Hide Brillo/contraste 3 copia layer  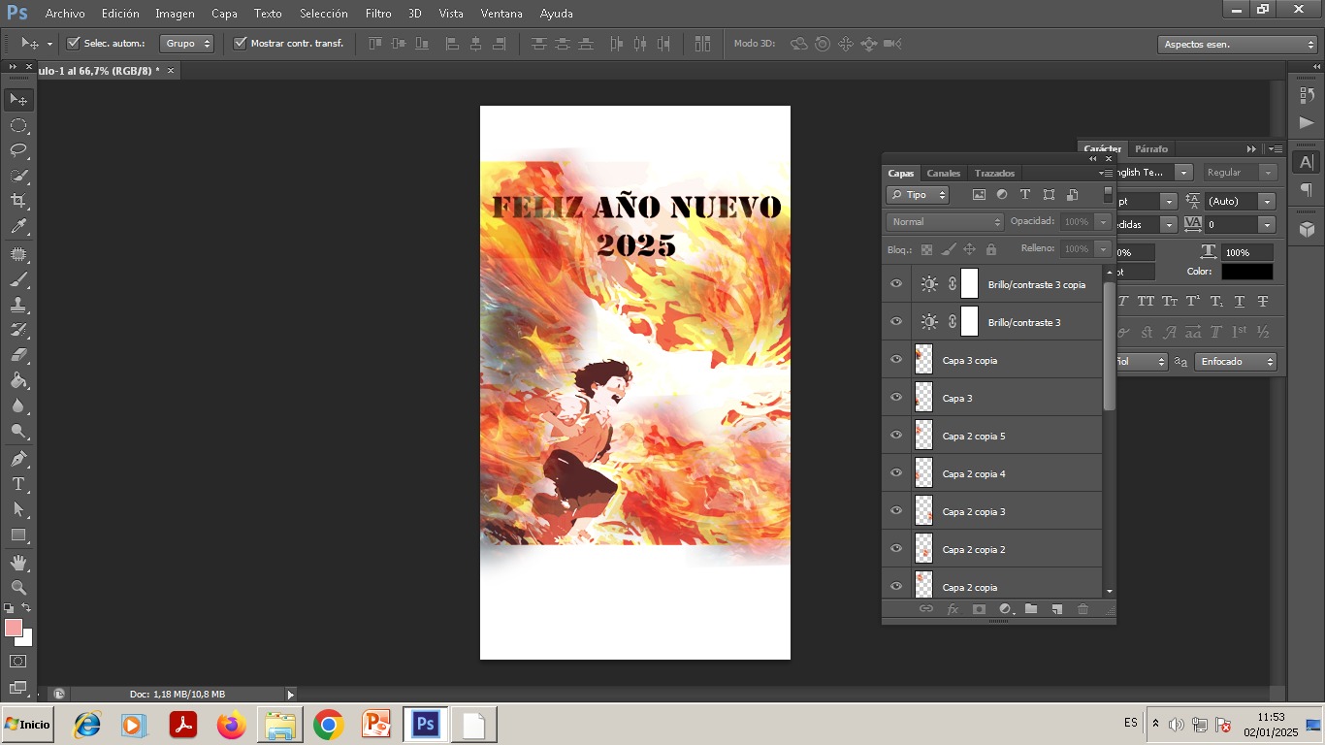[896, 284]
